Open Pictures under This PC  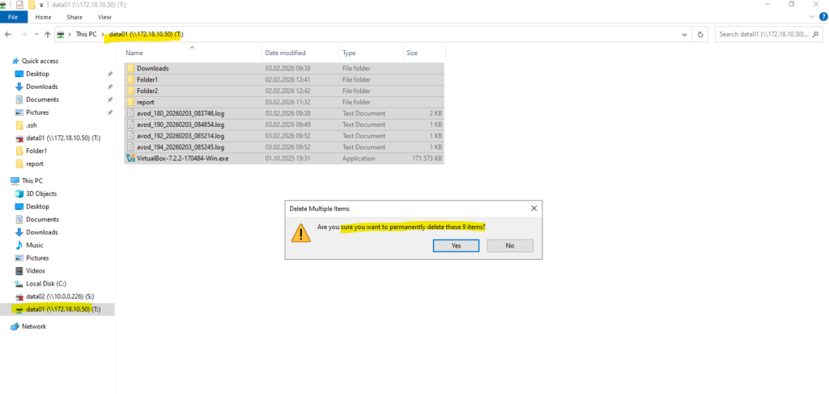coord(37,258)
